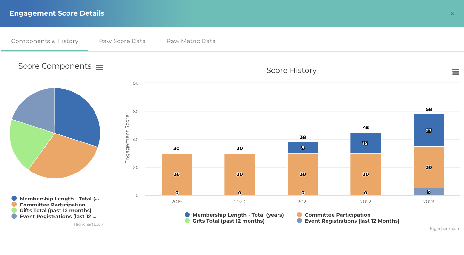Hide Gifts Total slice via pie legend
Image resolution: width=464 pixels, height=255 pixels.
55,211
